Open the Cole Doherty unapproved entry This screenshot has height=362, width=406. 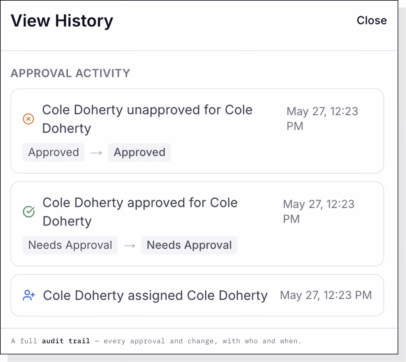(x=197, y=131)
